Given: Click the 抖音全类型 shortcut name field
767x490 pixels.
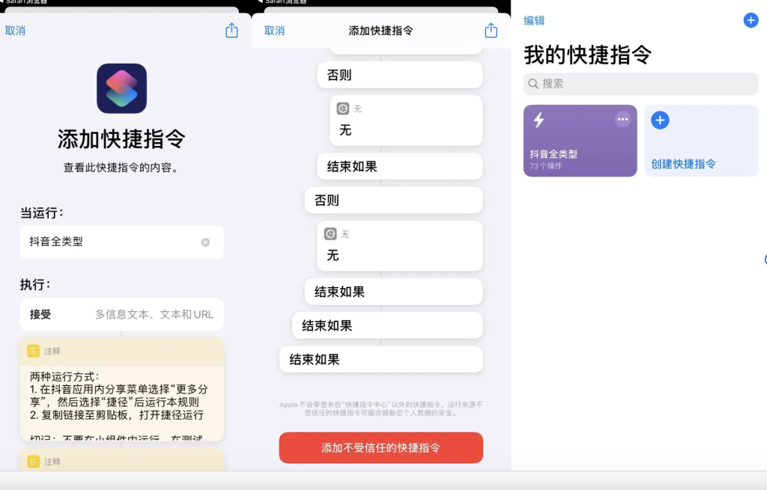Looking at the screenshot, I should 122,242.
